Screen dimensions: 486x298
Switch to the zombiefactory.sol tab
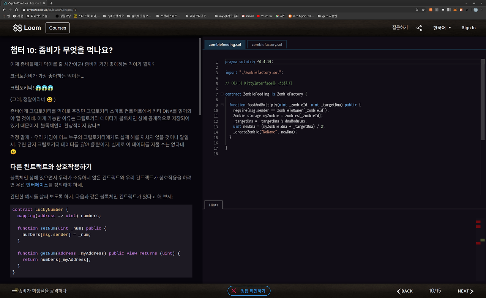267,44
